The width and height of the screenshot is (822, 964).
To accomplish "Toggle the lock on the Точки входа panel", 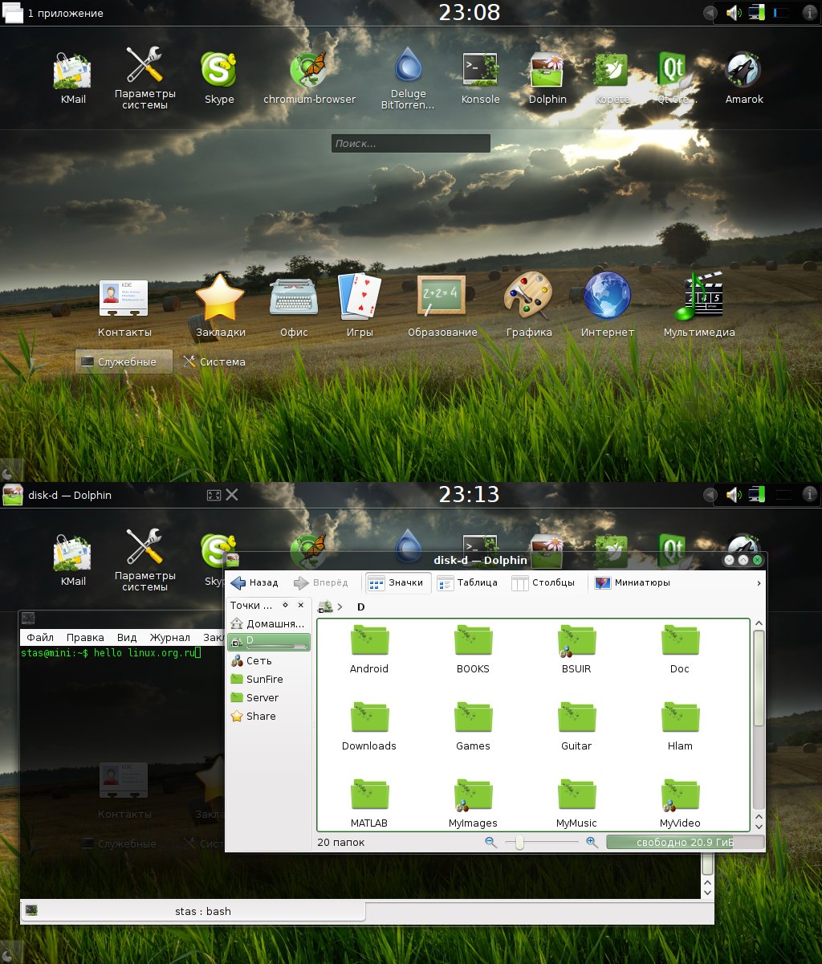I will click(286, 605).
